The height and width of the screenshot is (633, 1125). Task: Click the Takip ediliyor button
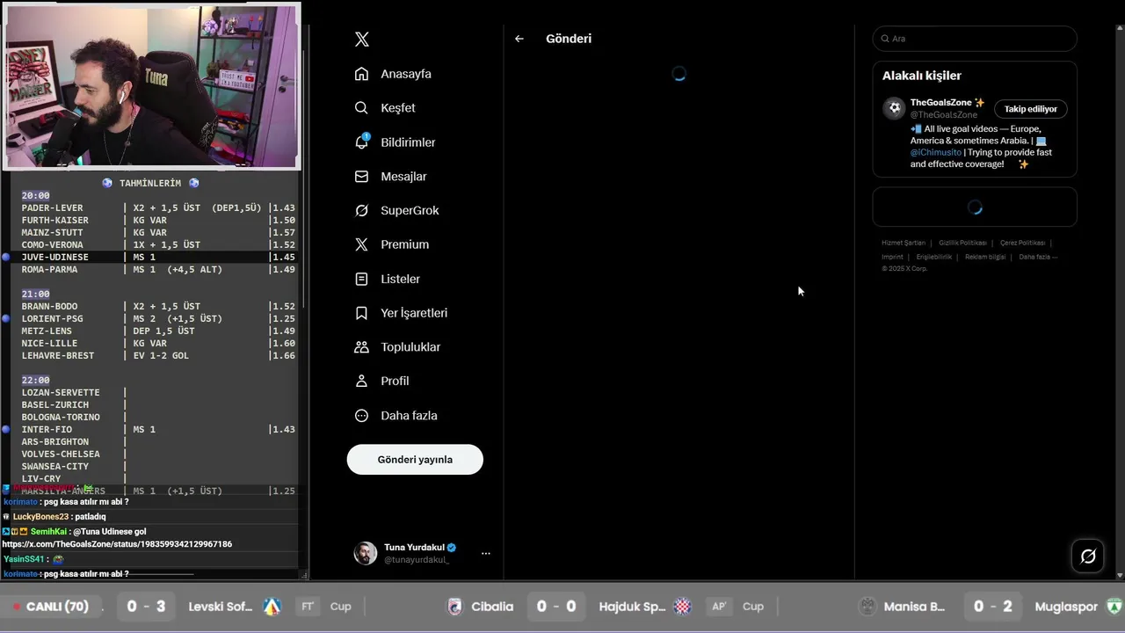tap(1031, 109)
